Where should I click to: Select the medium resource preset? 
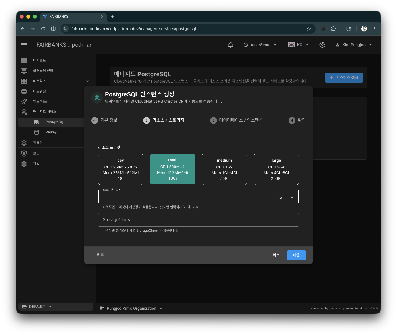pos(224,169)
